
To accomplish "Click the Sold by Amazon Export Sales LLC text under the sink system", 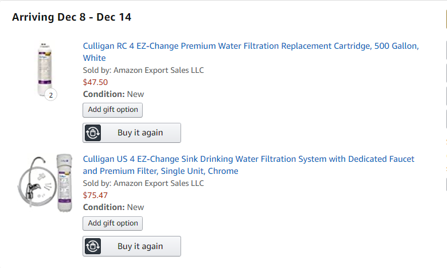I will pos(143,183).
